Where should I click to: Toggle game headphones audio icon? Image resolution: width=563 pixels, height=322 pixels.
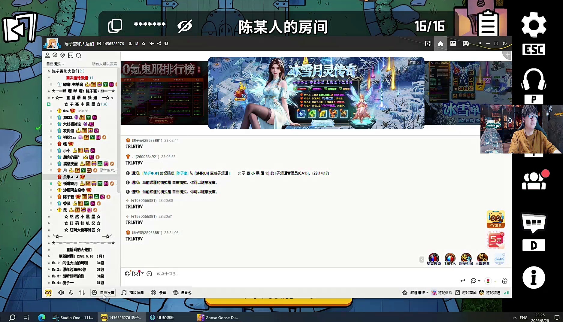(x=534, y=80)
